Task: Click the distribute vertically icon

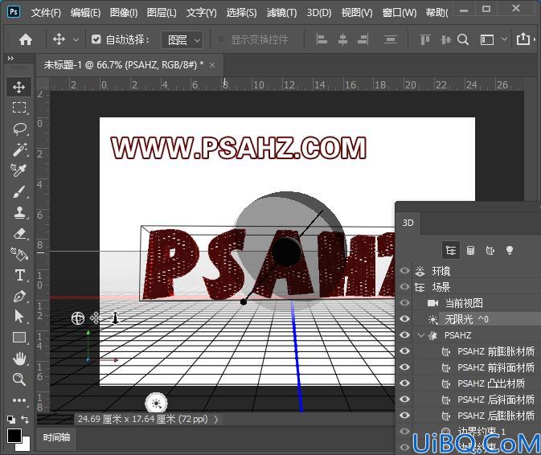Action: 390,39
